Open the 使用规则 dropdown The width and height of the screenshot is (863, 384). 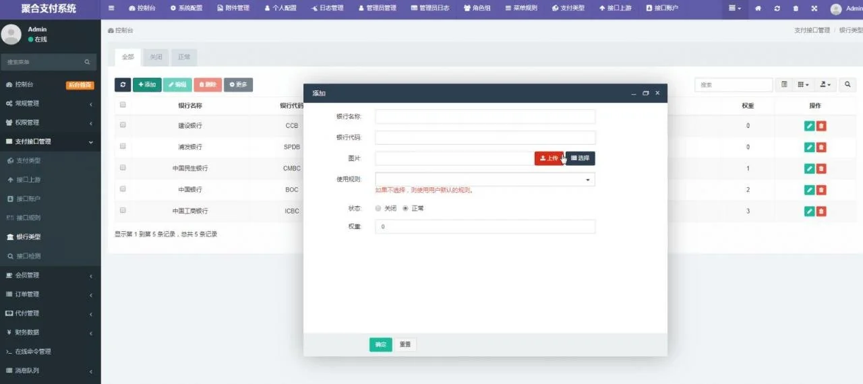point(485,180)
